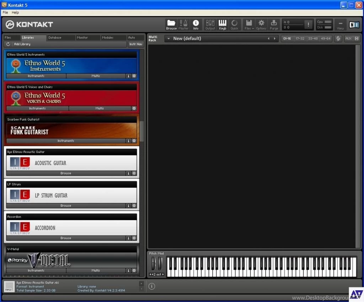
Task: Click the info icon on Ethno World 5 Instruments
Action: pos(128,76)
